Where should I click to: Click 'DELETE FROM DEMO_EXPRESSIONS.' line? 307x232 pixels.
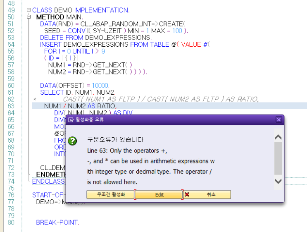tap(96, 37)
